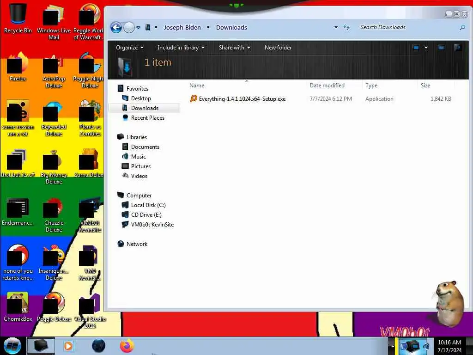473x355 pixels.
Task: Focus the Search Downloads field
Action: click(407, 27)
